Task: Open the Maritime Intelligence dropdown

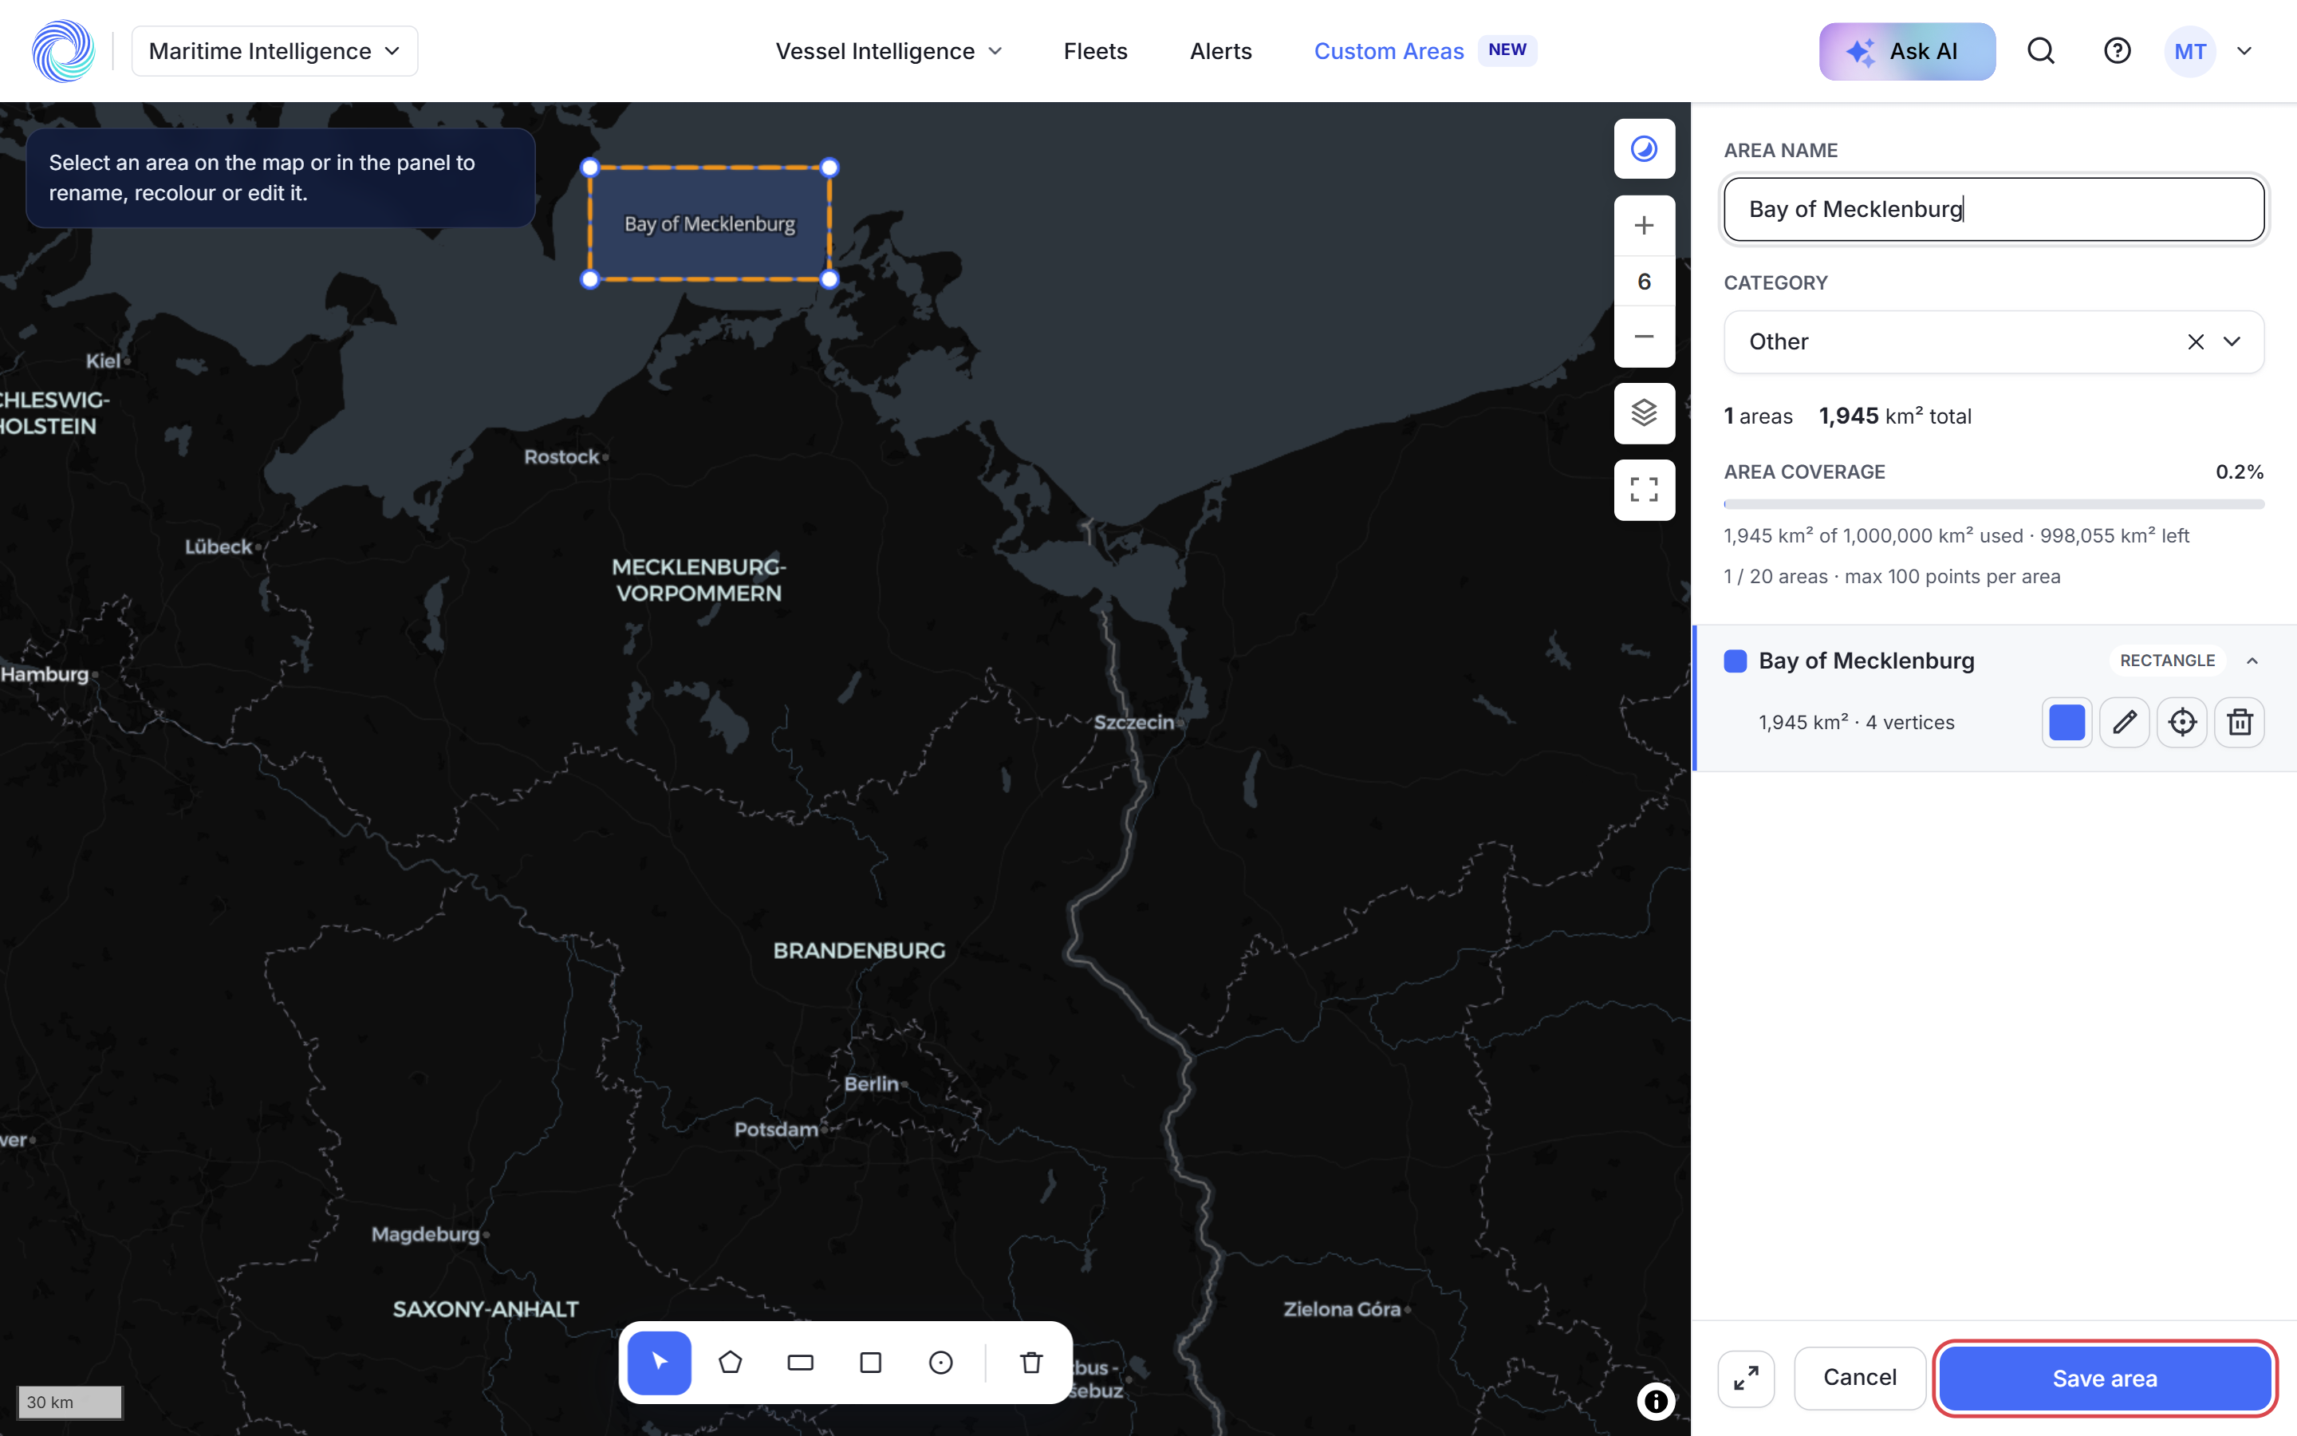Action: [274, 51]
